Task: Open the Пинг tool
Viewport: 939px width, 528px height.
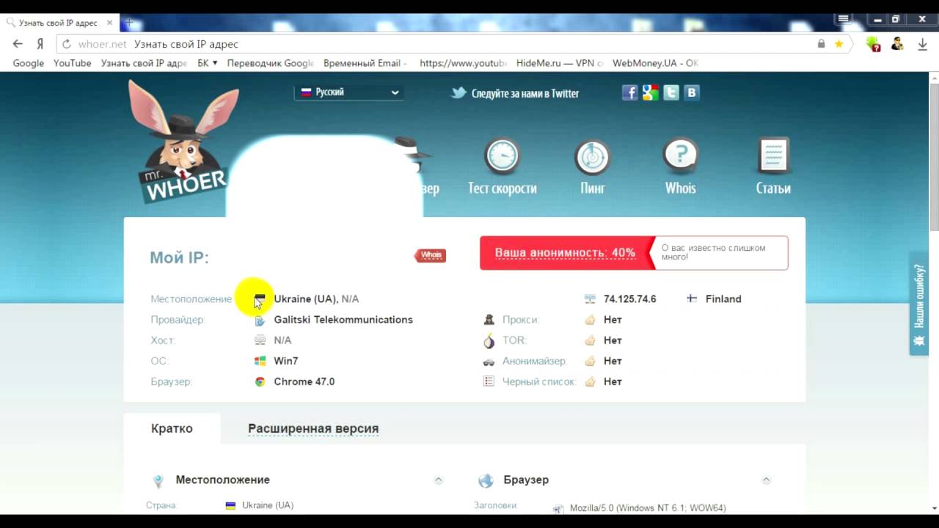Action: coord(592,166)
